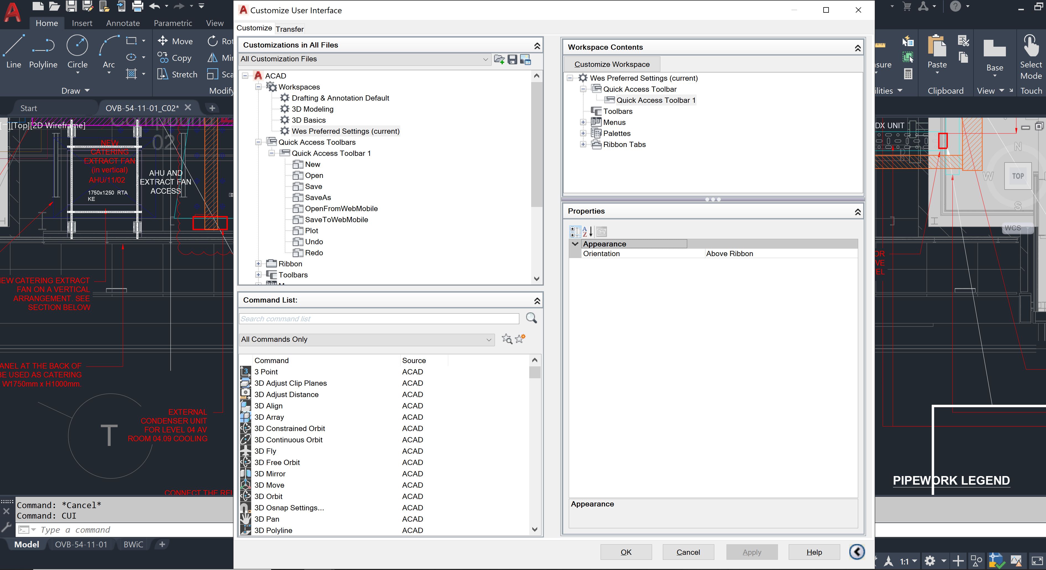Switch to the Transfer tab
Screen dimensions: 1046x570
click(x=289, y=29)
